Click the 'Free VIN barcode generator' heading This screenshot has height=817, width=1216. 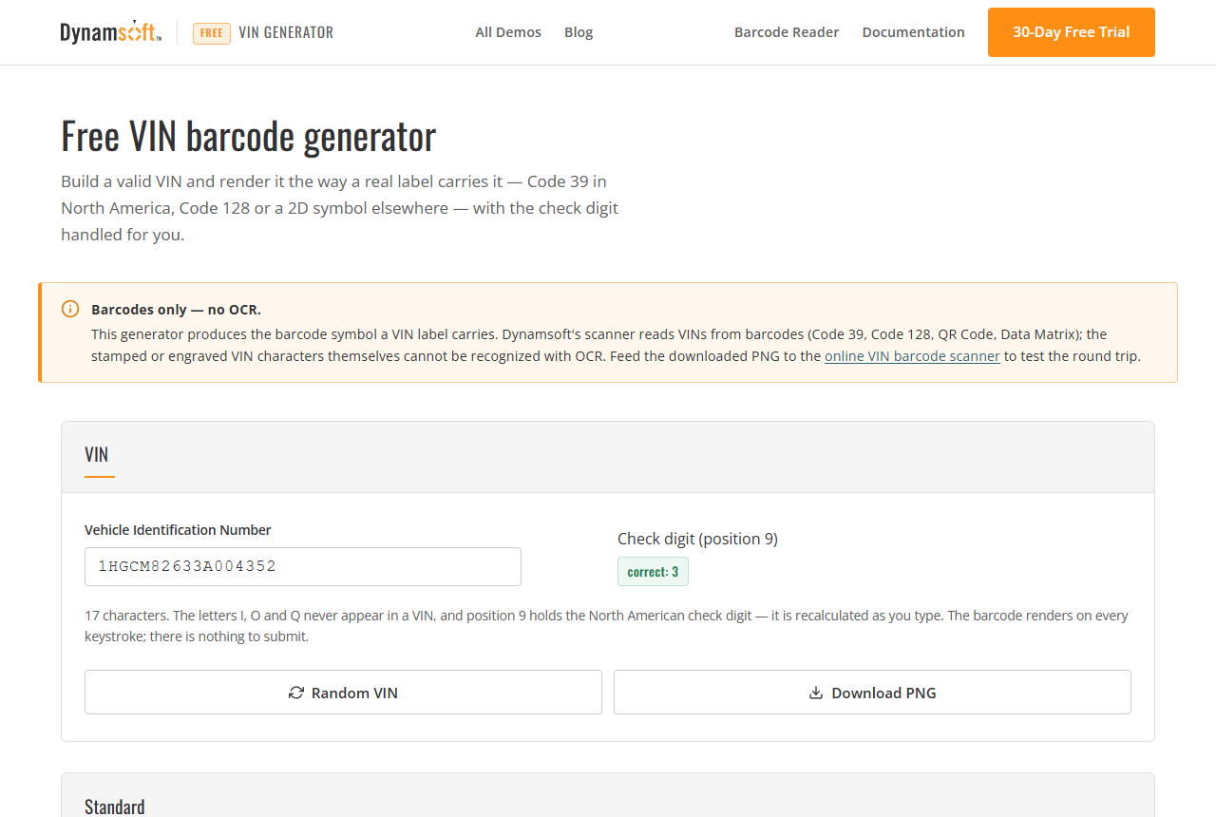[249, 136]
